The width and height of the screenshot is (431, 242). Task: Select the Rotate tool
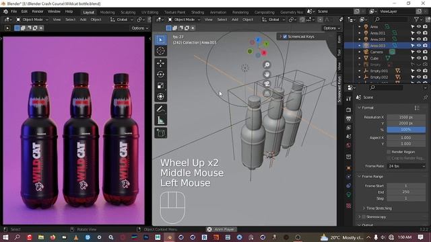coord(160,75)
